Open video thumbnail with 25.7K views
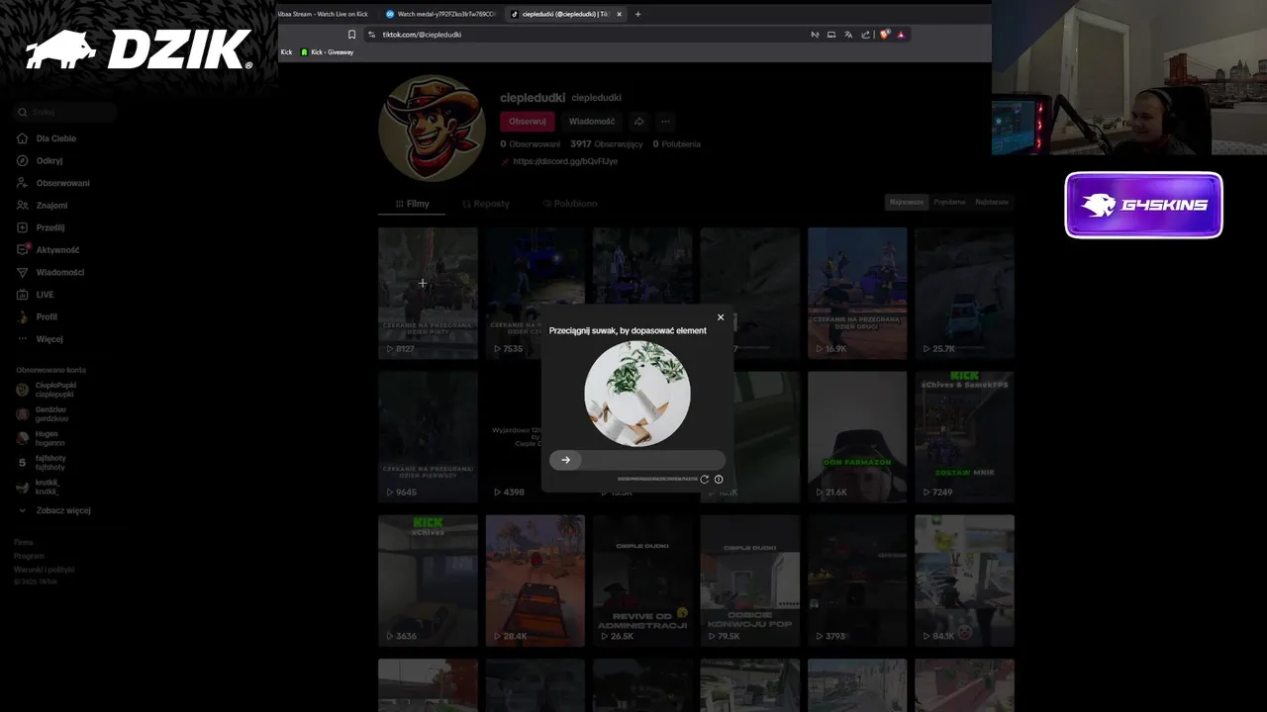The width and height of the screenshot is (1267, 712). click(964, 293)
